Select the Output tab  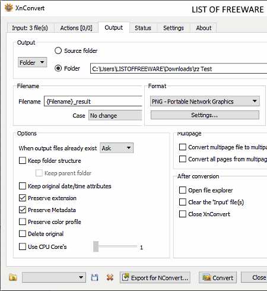[x=114, y=27]
